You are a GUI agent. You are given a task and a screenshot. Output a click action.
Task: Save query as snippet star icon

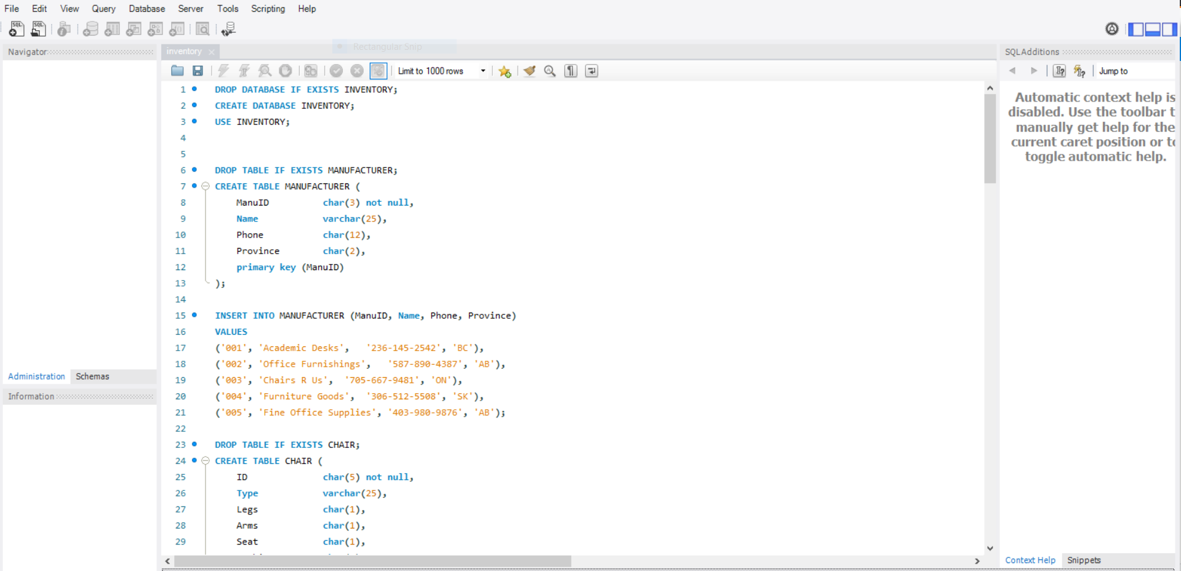[x=505, y=71]
